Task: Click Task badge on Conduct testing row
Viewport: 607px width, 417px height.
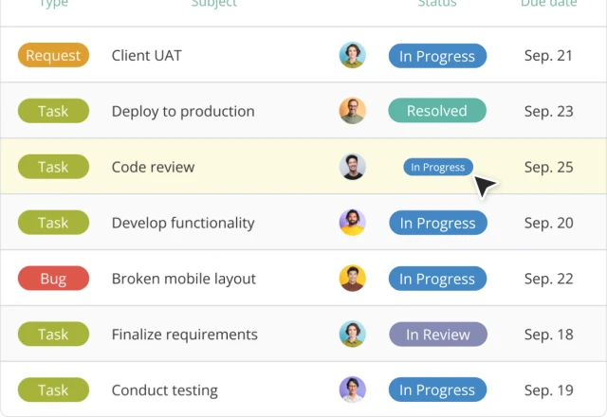Action: (53, 390)
